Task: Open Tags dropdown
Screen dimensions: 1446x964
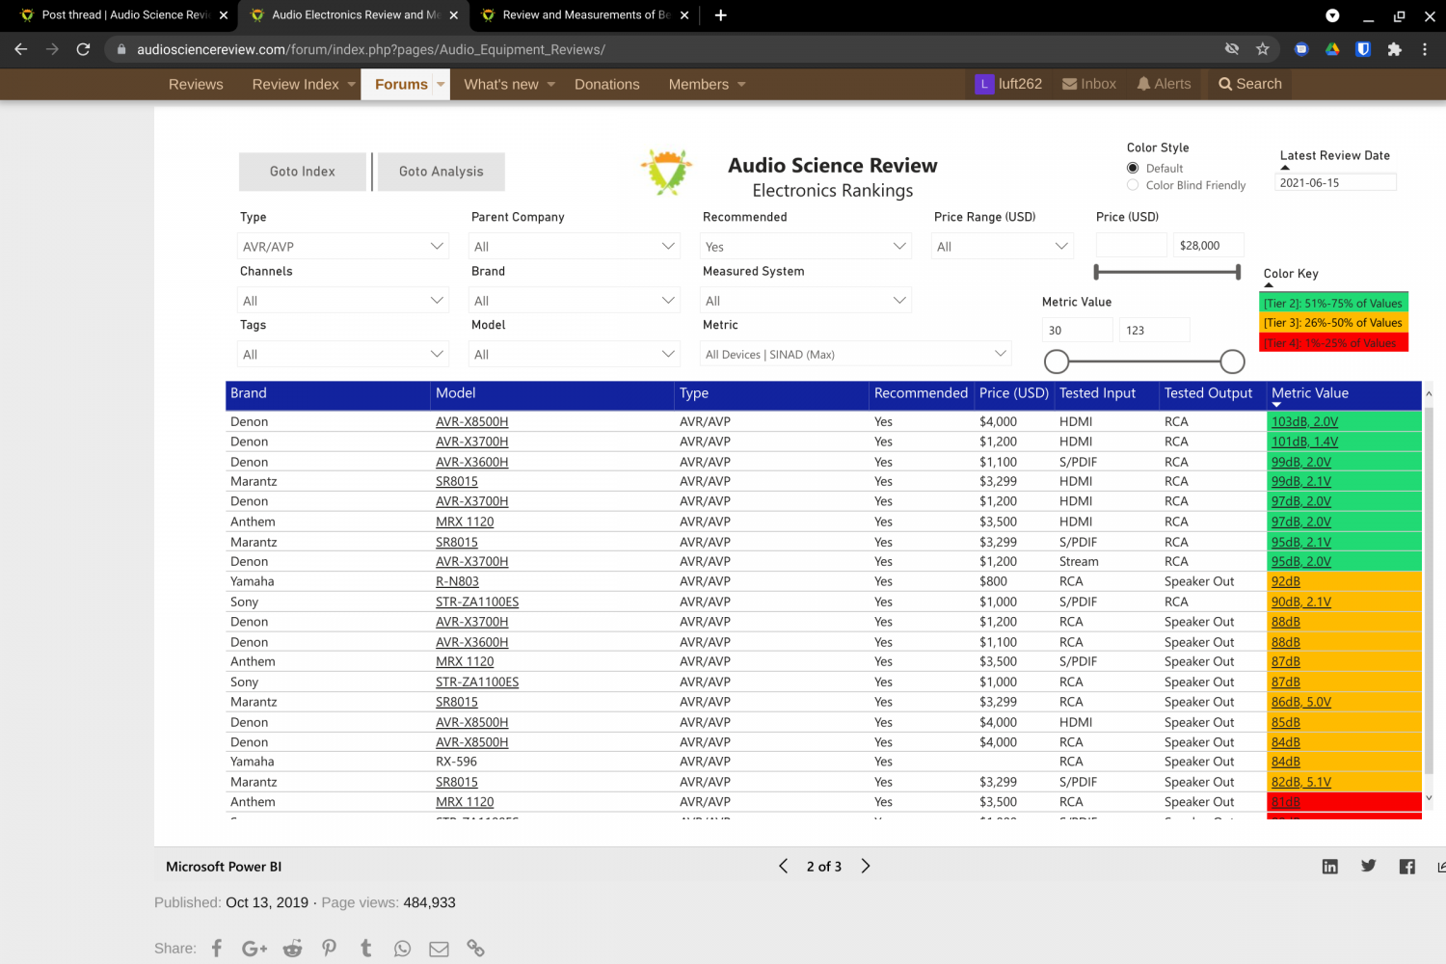Action: click(x=343, y=355)
